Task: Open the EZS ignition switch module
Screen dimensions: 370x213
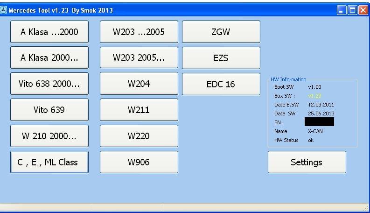Action: click(x=221, y=58)
